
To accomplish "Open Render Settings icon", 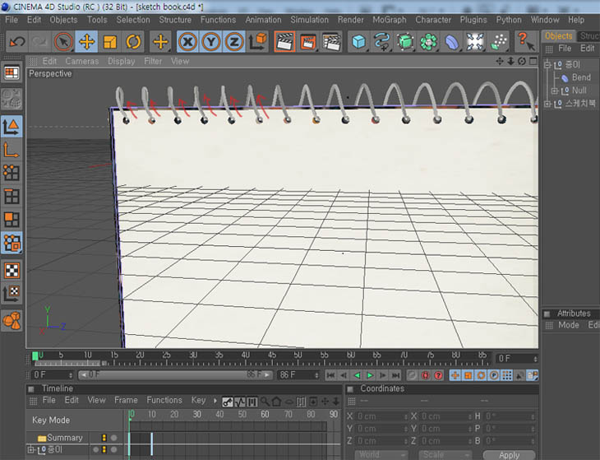I will pos(331,41).
